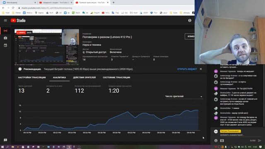Close the Messenger browser tab
Viewport: 265px width, 149px height.
(x=35, y=2)
